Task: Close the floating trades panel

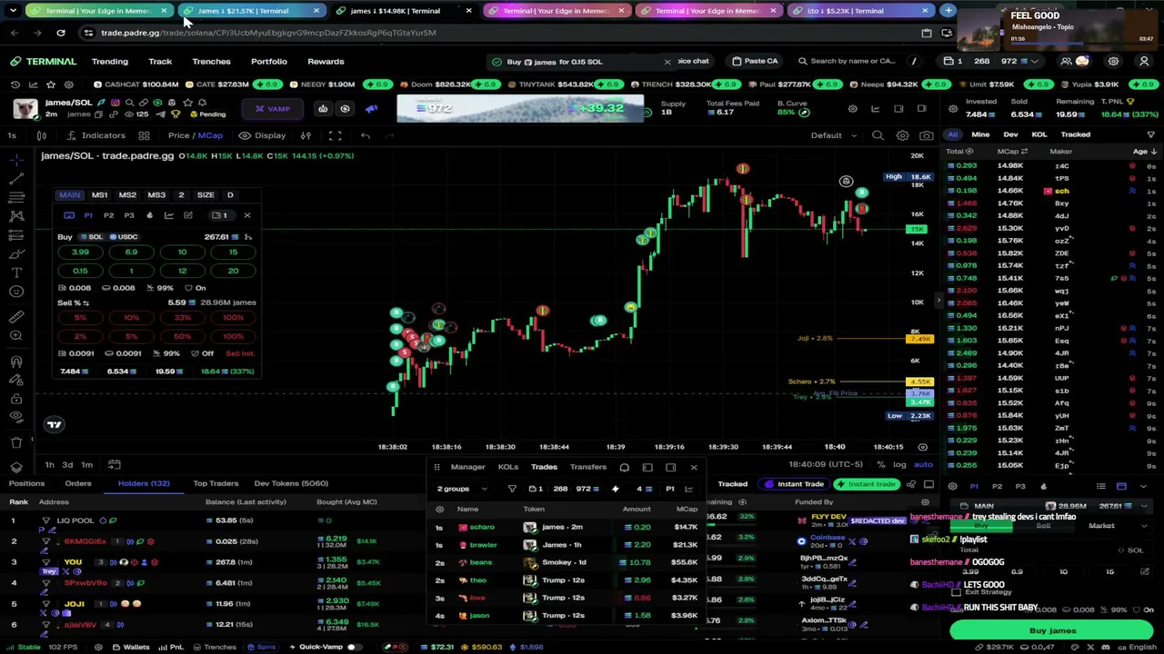Action: point(694,467)
